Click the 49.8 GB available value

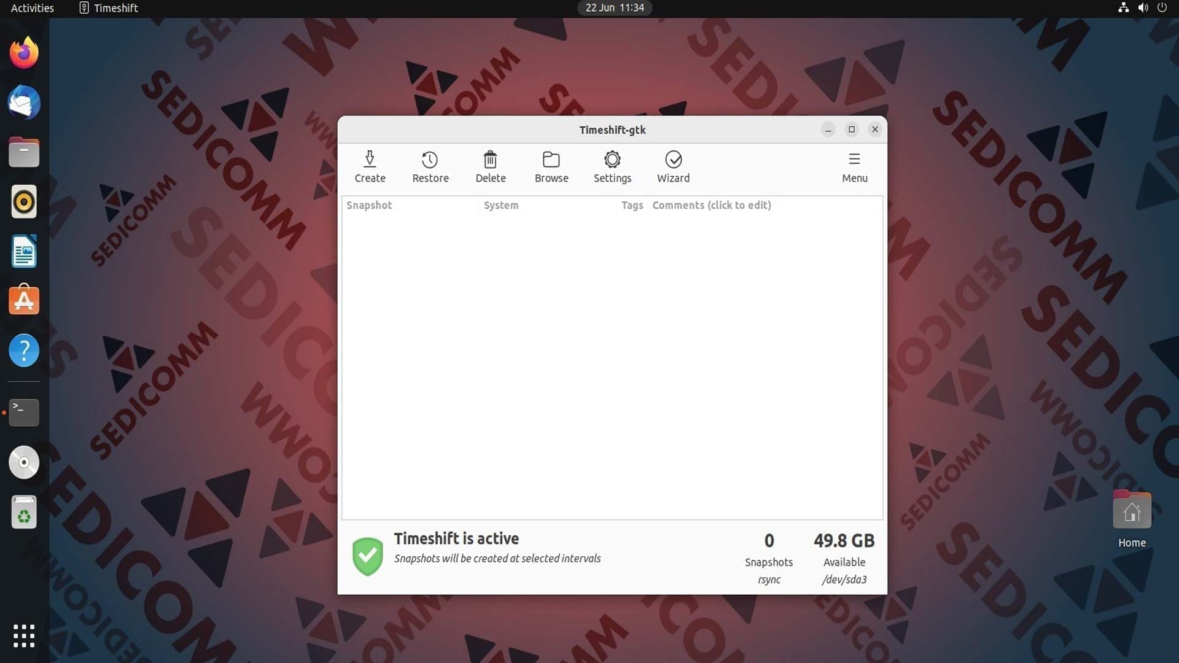pyautogui.click(x=844, y=540)
